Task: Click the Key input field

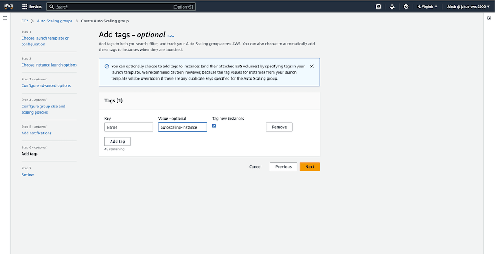Action: click(x=129, y=127)
